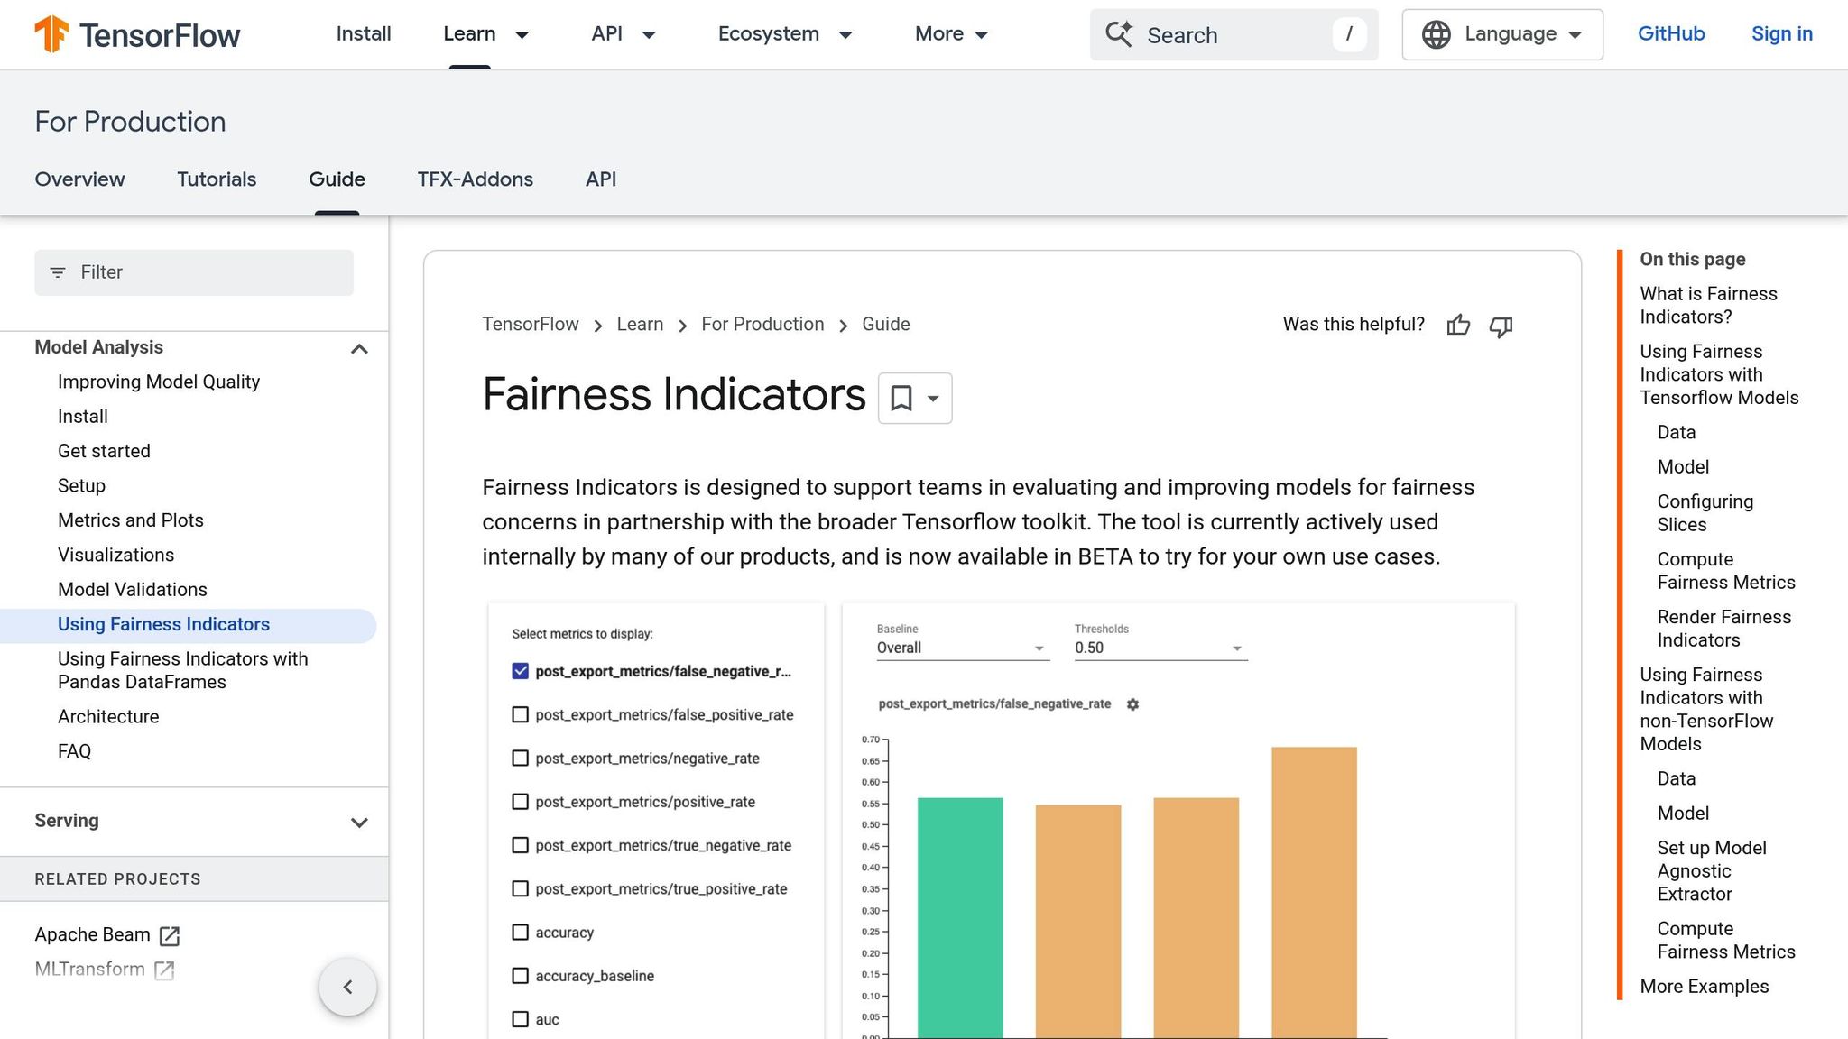Click Set up Model Agnostic Extractor link
Screen dimensions: 1848x1039
pyautogui.click(x=1711, y=871)
